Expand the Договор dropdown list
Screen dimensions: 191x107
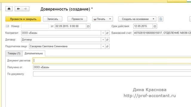tap(103, 40)
